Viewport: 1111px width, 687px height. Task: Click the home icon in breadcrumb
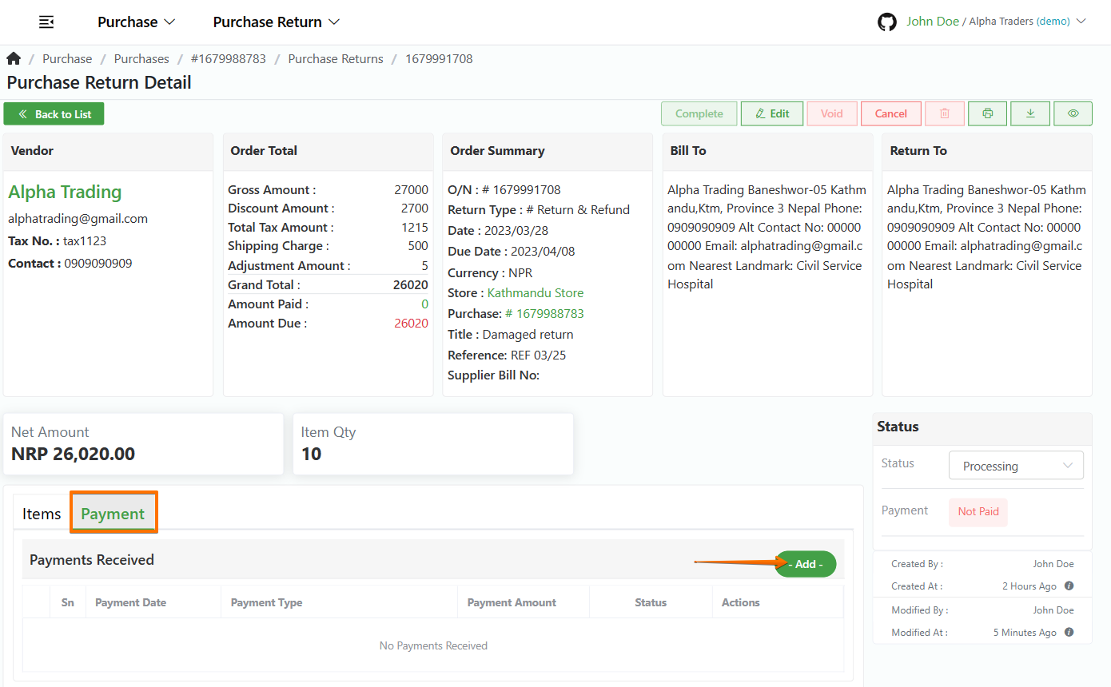click(x=14, y=58)
